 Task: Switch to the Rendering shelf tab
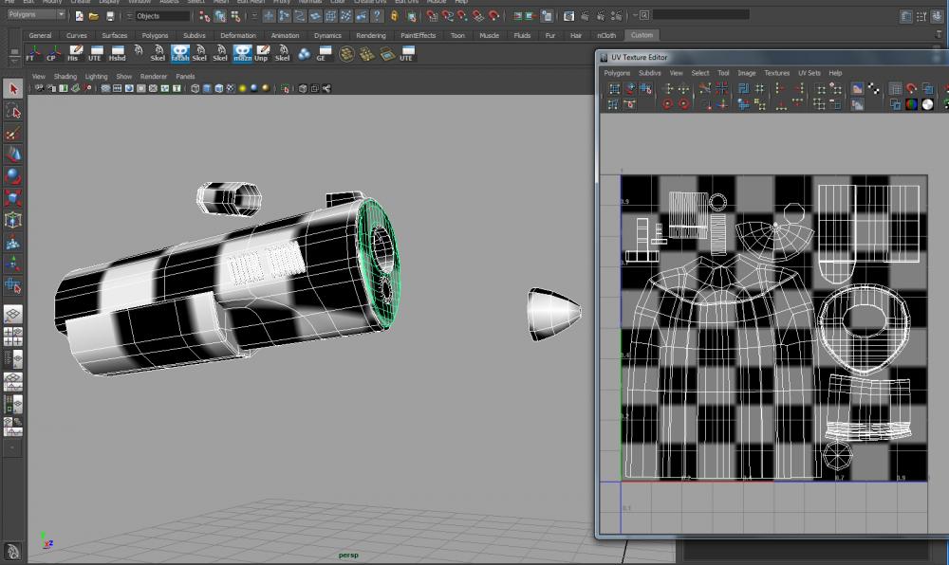(x=371, y=36)
